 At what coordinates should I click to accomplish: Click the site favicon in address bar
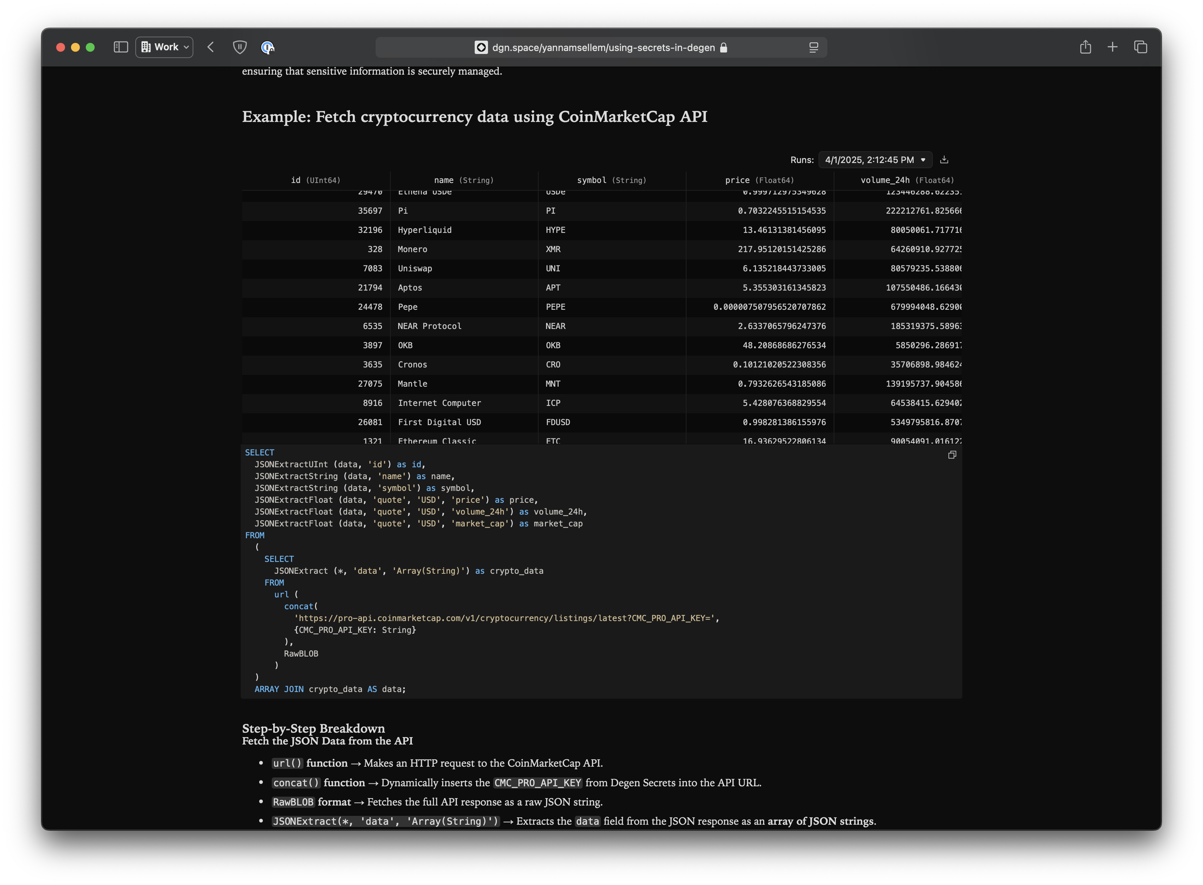point(481,48)
